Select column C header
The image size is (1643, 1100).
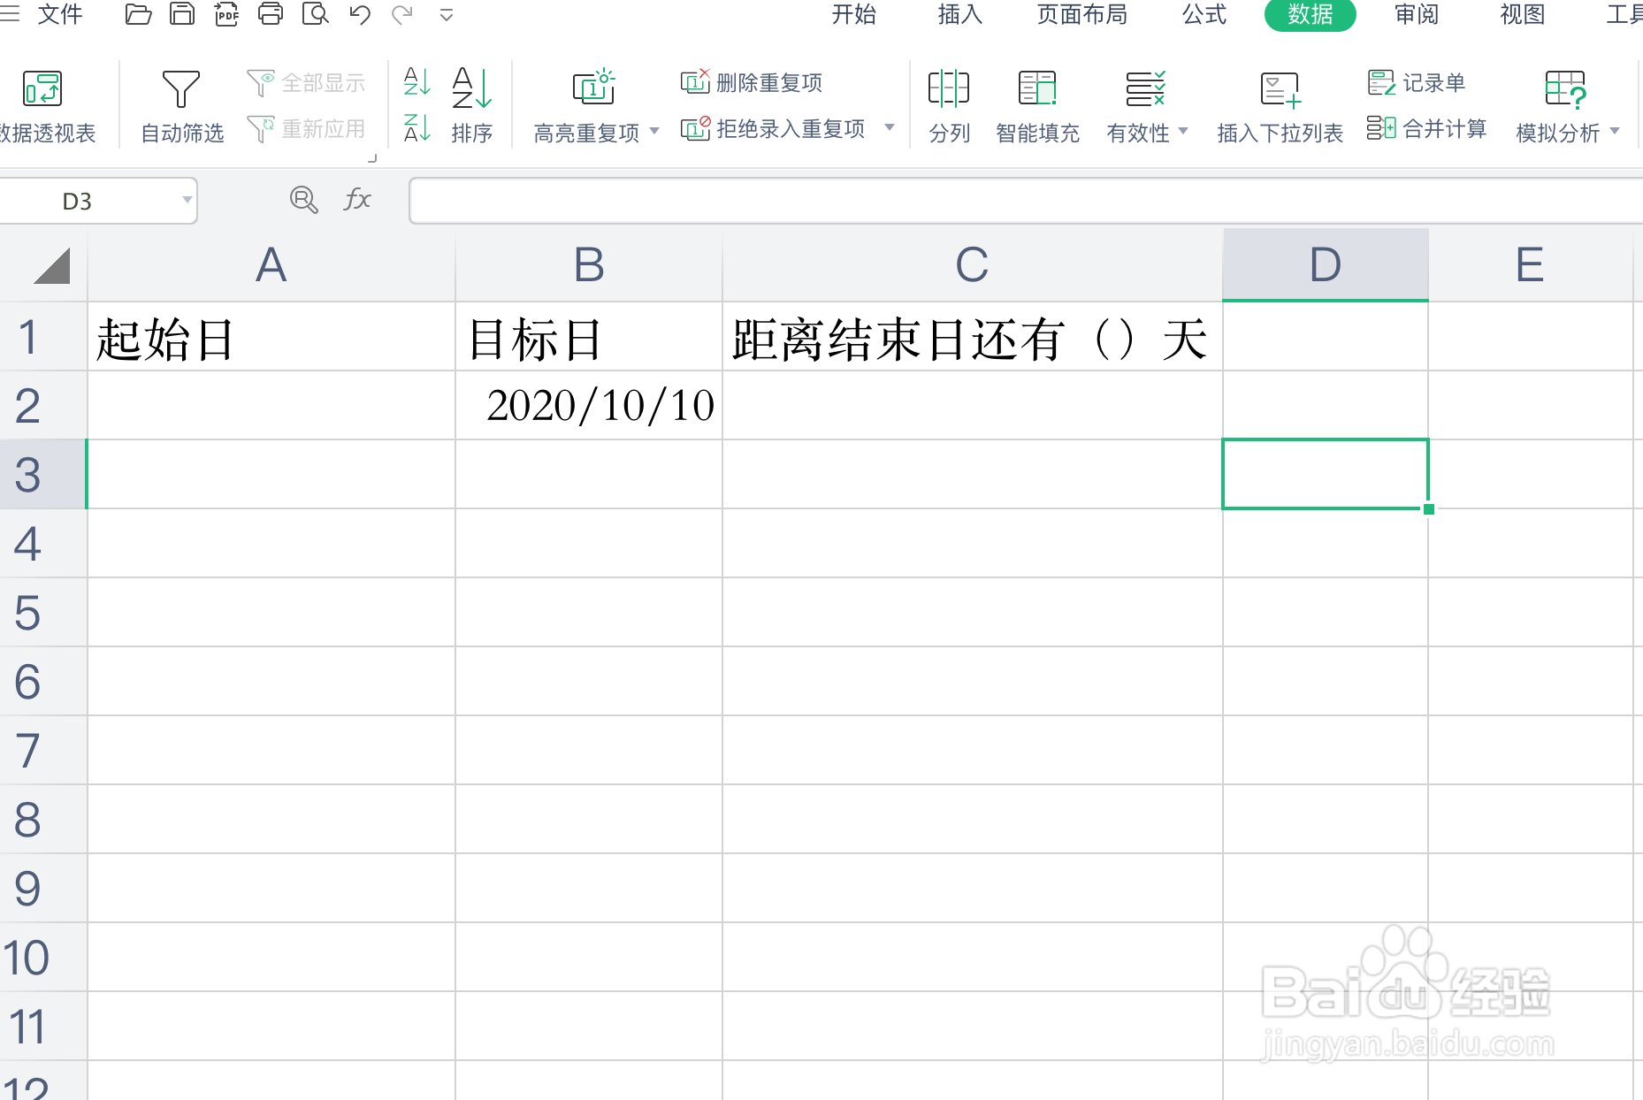tap(973, 264)
